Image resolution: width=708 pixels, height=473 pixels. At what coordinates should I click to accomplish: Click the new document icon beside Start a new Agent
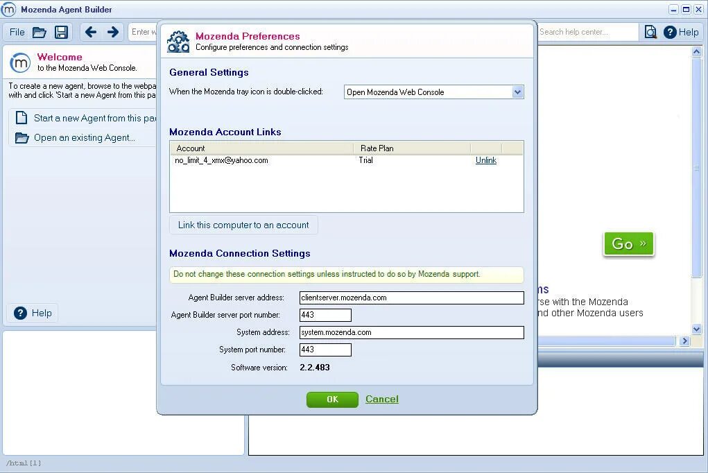coord(21,118)
